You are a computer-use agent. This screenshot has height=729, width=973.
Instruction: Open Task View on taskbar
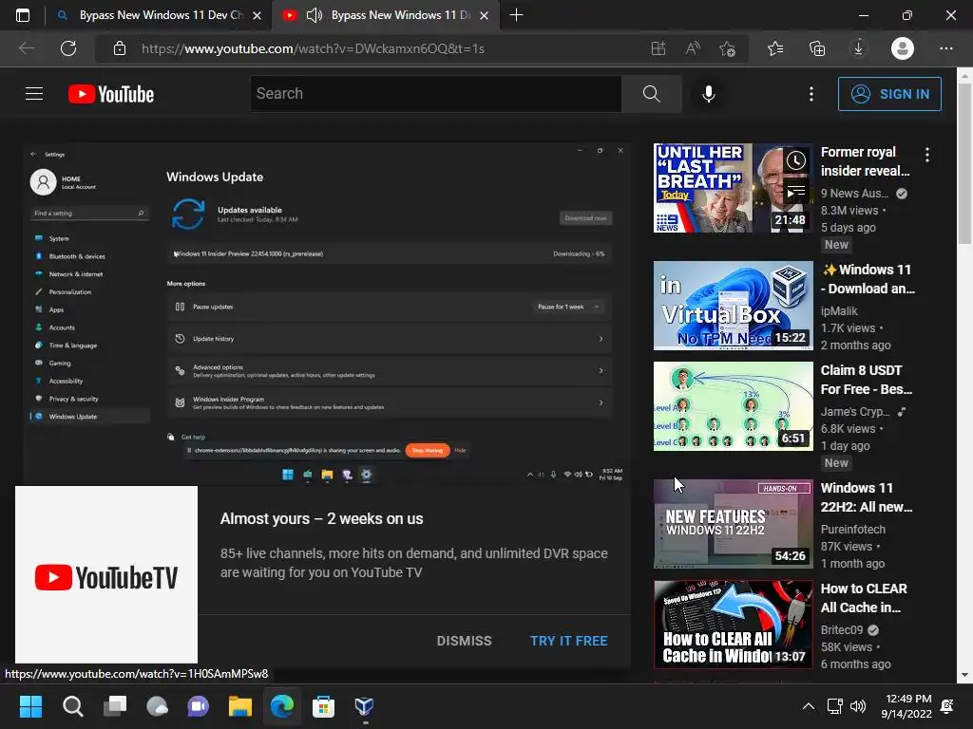pyautogui.click(x=115, y=706)
